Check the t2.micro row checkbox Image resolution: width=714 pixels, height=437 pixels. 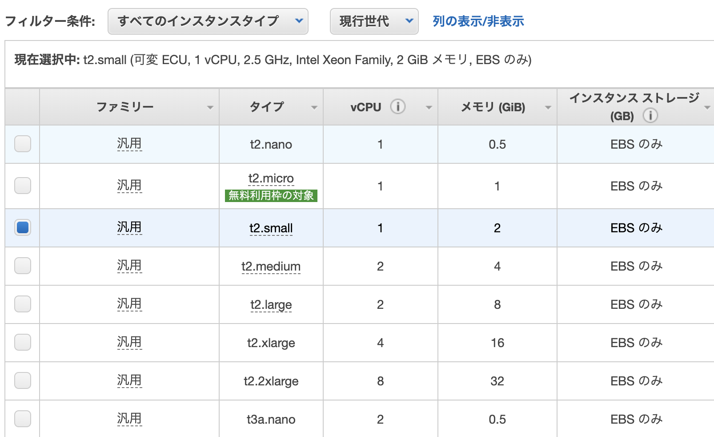[23, 186]
